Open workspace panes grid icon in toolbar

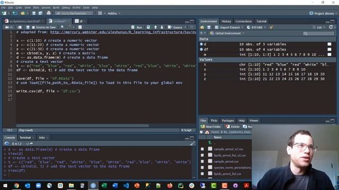click(100, 13)
